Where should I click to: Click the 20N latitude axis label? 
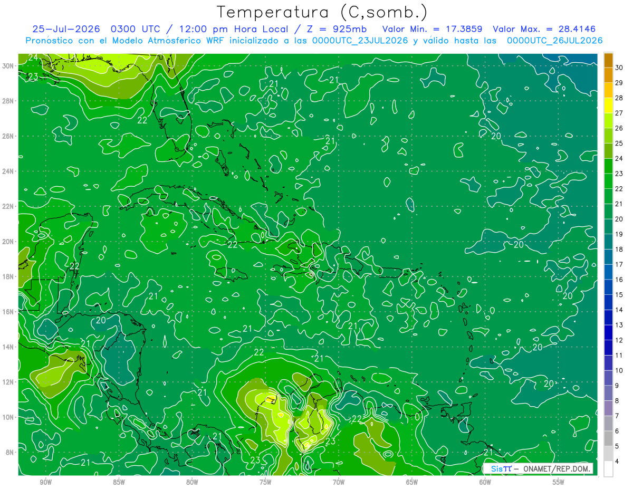tap(8, 241)
